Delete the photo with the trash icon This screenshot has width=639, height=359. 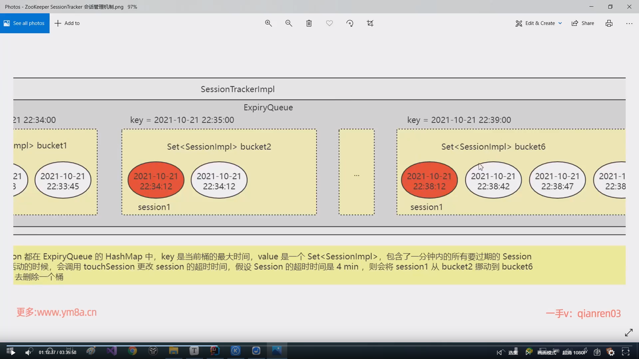[x=309, y=23]
